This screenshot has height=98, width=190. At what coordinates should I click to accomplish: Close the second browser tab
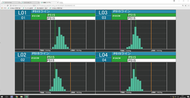click(x=39, y=3)
